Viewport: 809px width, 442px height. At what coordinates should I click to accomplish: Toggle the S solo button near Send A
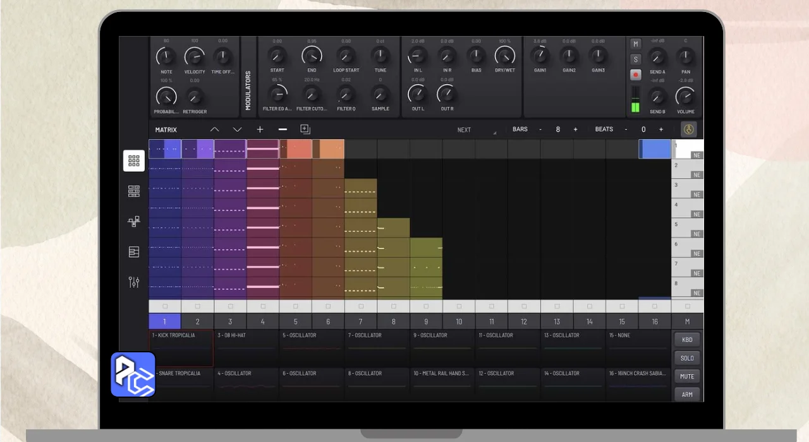pos(636,59)
